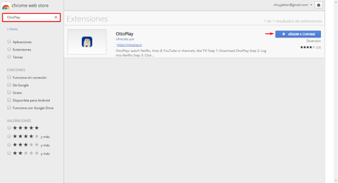Click the (23) reviews count
338x183 pixels.
(319, 47)
